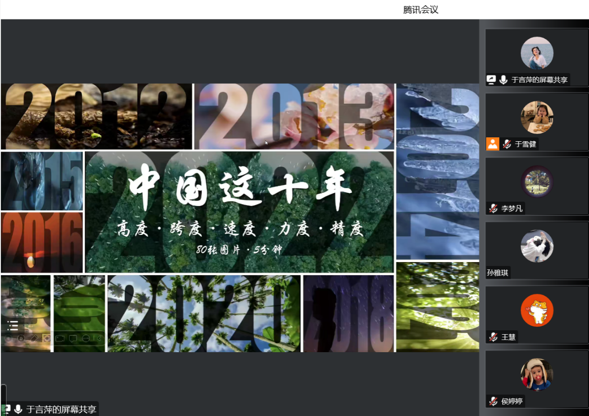Click 王慧's muted microphone icon
Screen dimensions: 589x416
coord(493,337)
